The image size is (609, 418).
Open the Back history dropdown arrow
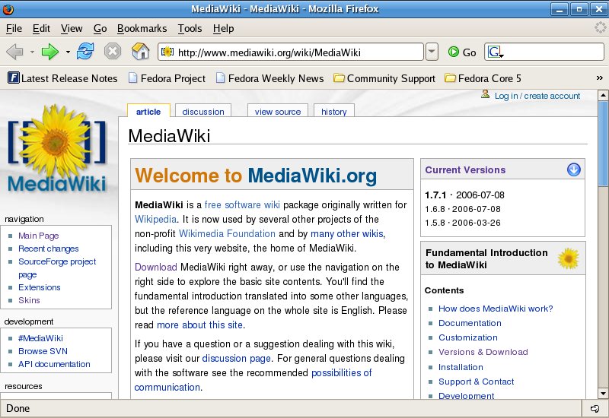[x=32, y=52]
